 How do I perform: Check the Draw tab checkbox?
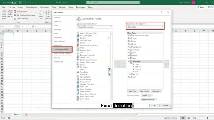click(x=131, y=44)
